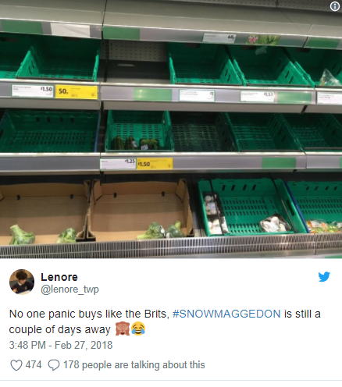Like the tweet with the heart icon
The image size is (342, 387).
pyautogui.click(x=16, y=365)
